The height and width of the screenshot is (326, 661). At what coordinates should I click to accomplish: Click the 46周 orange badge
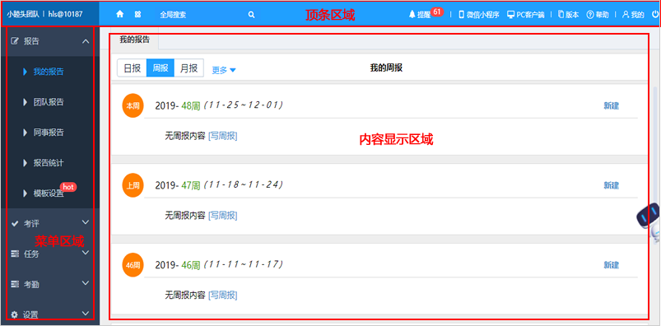coord(133,265)
